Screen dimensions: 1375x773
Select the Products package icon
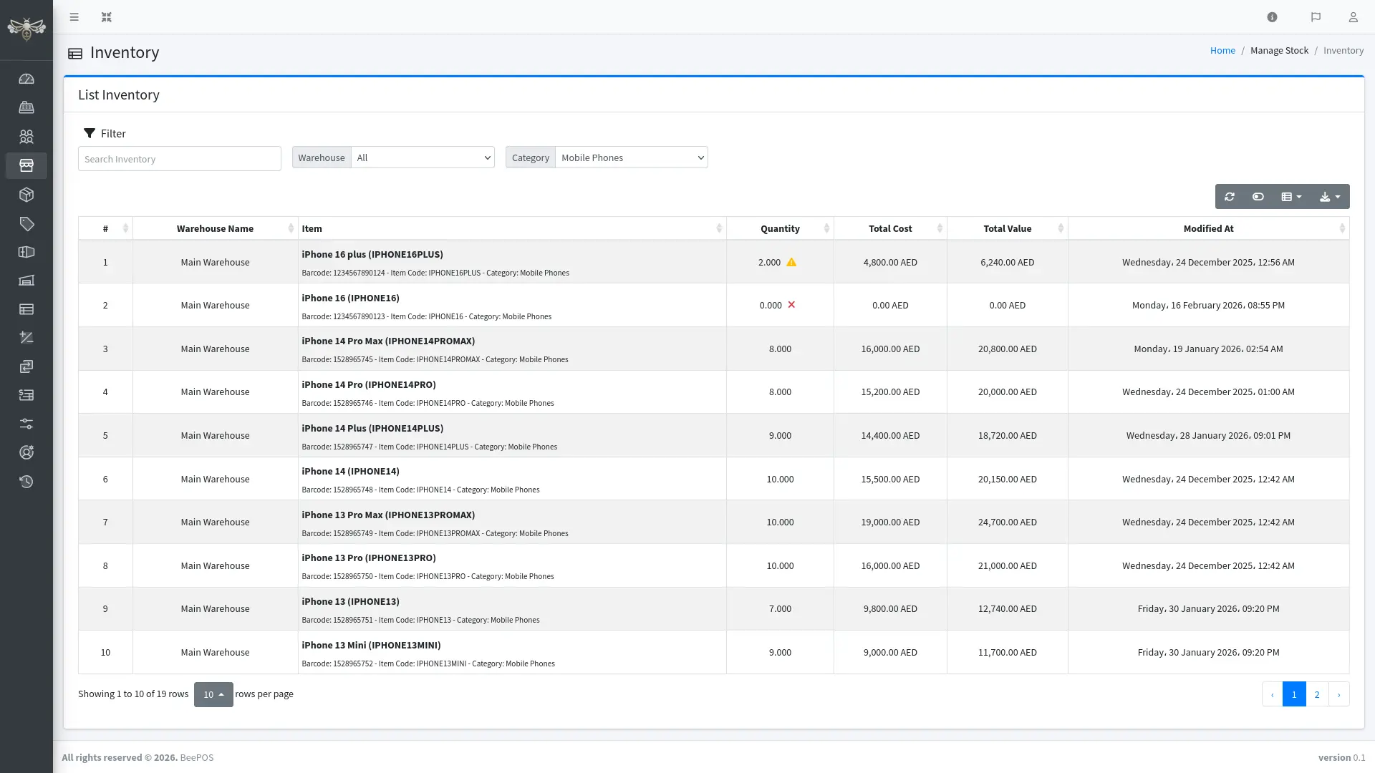(x=26, y=194)
